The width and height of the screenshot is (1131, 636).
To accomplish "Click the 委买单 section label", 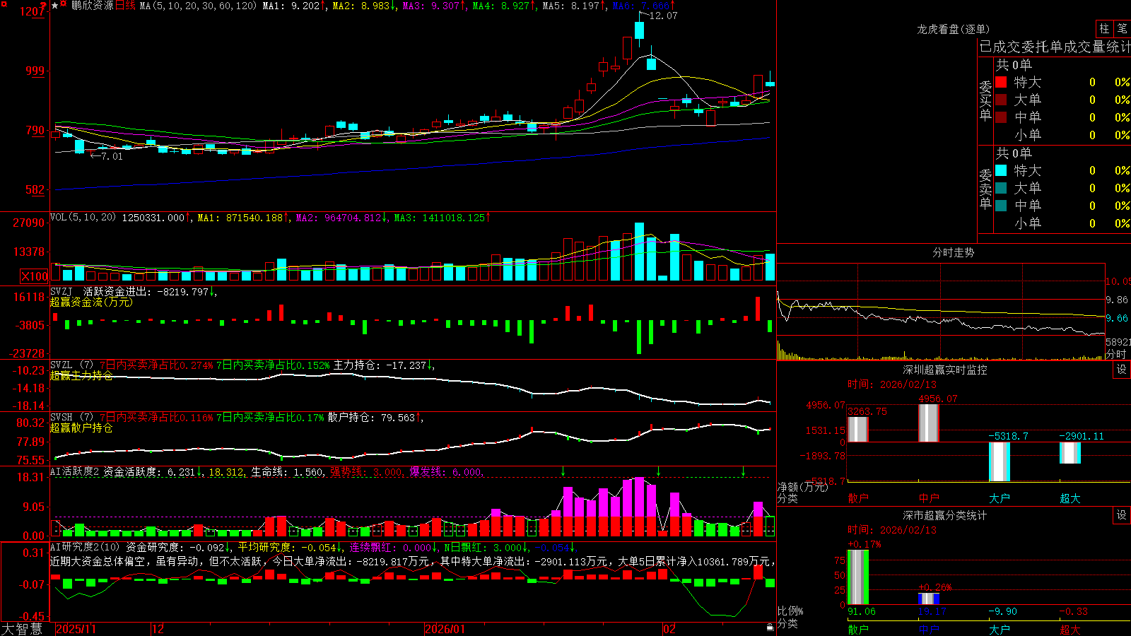I will coord(985,101).
